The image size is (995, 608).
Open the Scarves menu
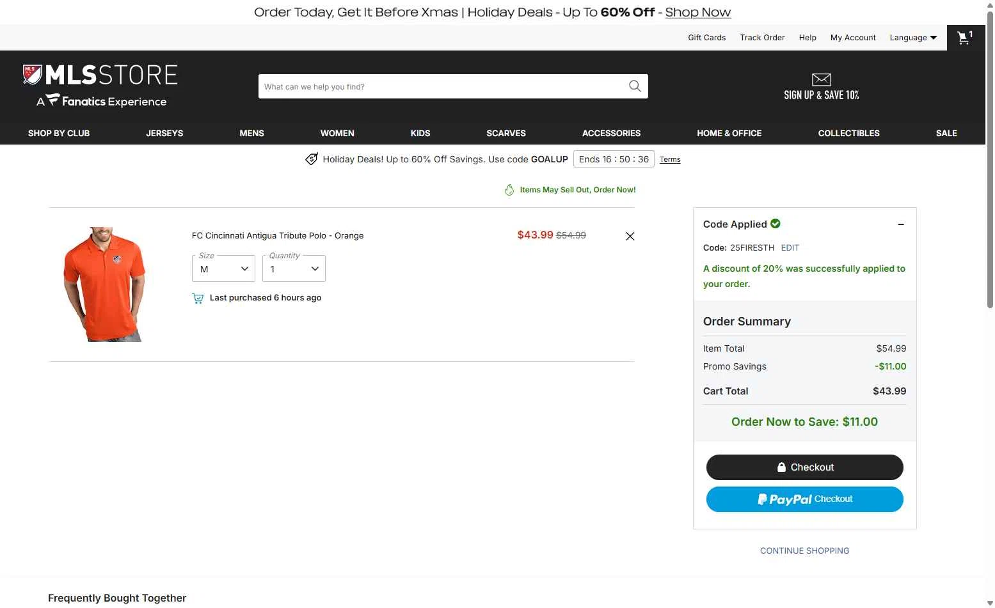click(x=506, y=133)
